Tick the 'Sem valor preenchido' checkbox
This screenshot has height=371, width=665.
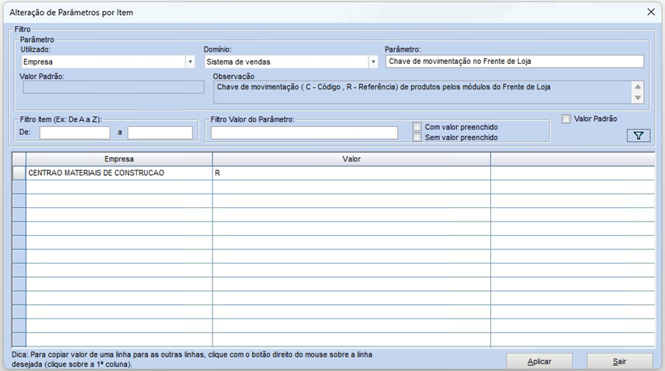[x=417, y=137]
